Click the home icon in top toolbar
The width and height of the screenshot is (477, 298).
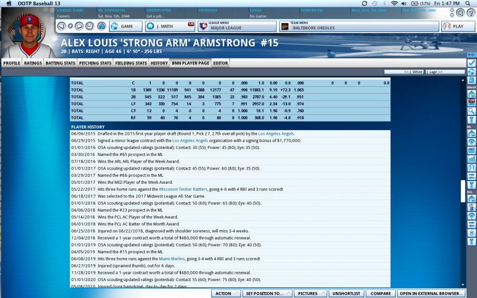[x=102, y=26]
